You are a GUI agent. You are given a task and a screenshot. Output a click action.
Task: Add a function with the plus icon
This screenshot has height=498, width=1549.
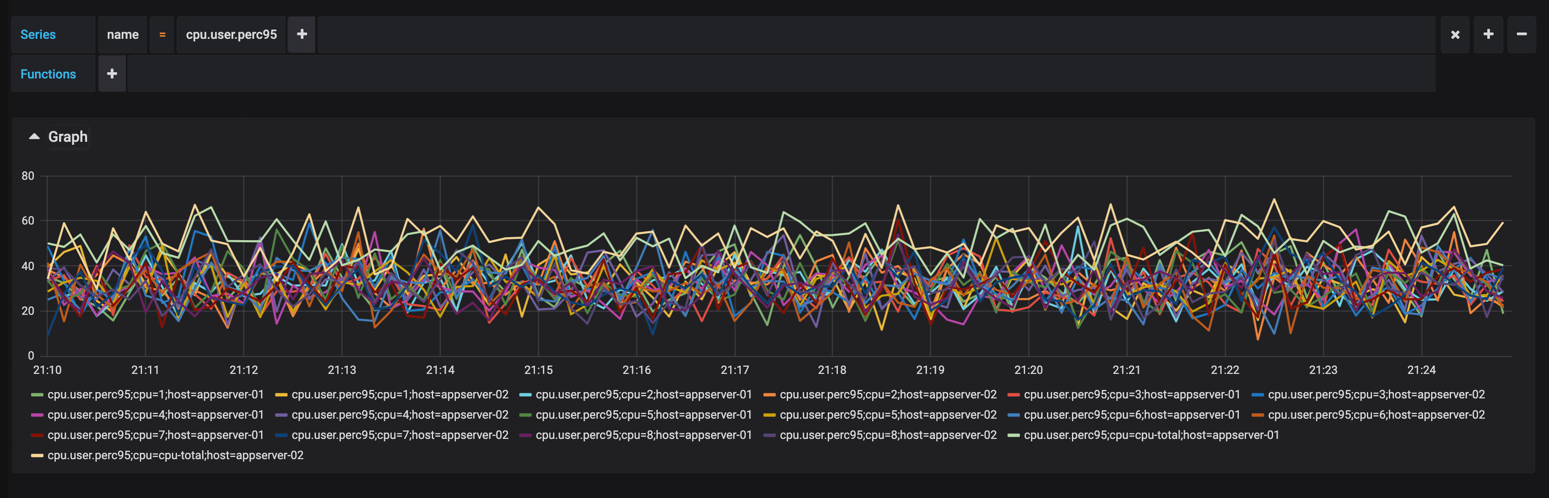click(112, 74)
